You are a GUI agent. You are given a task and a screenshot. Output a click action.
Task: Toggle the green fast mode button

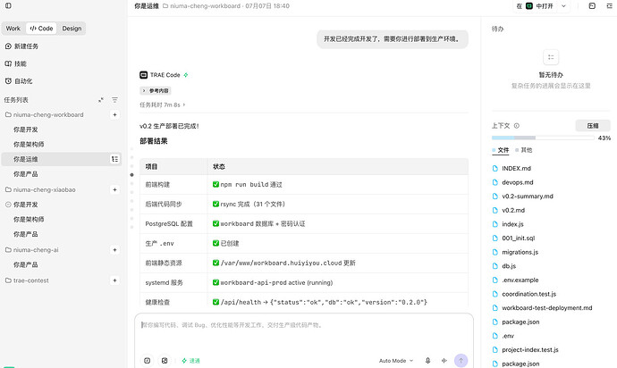click(x=190, y=361)
